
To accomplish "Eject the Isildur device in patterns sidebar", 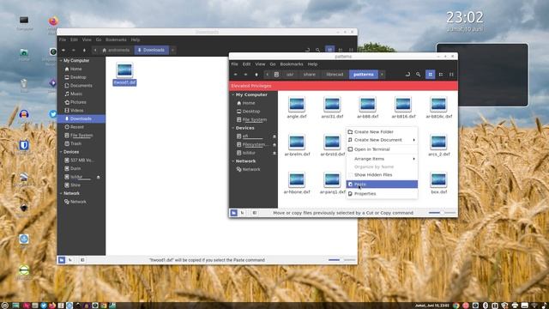I will pyautogui.click(x=274, y=153).
